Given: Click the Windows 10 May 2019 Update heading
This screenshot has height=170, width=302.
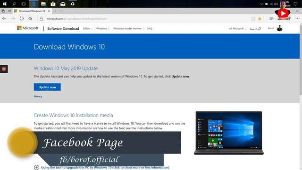Looking at the screenshot, I should pos(66,68).
